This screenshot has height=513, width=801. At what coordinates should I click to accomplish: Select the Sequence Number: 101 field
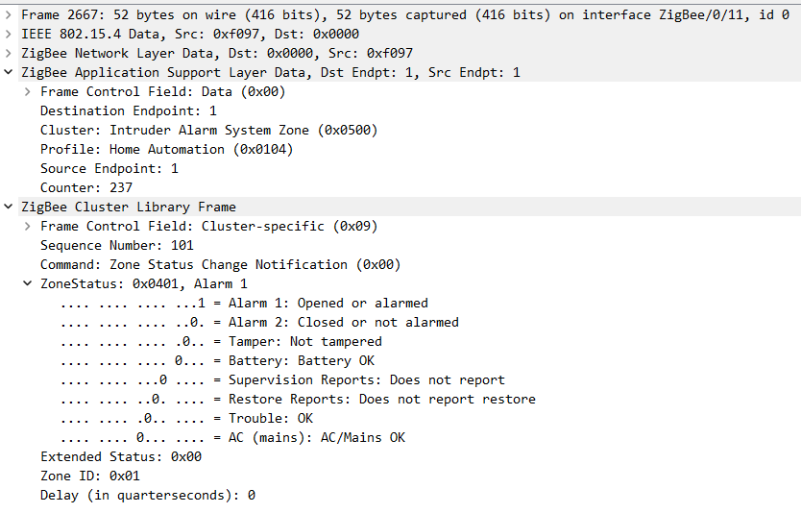(x=116, y=246)
